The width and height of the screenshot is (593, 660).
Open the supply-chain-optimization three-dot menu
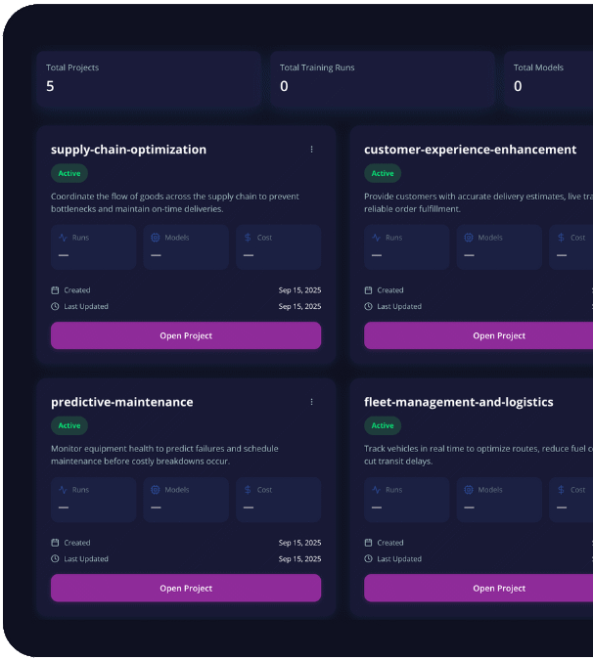click(312, 150)
